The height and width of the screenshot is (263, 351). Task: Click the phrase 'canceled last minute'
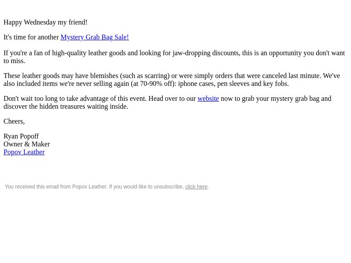291,76
